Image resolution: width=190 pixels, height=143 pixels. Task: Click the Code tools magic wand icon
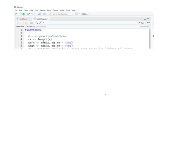(x=41, y=23)
